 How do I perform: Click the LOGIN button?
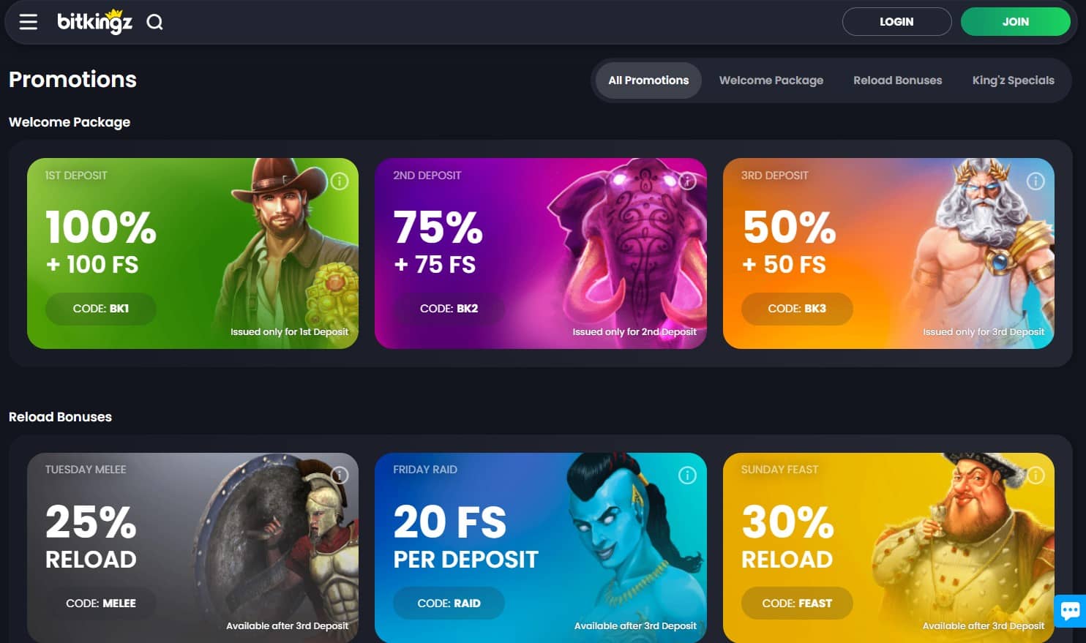pyautogui.click(x=896, y=22)
